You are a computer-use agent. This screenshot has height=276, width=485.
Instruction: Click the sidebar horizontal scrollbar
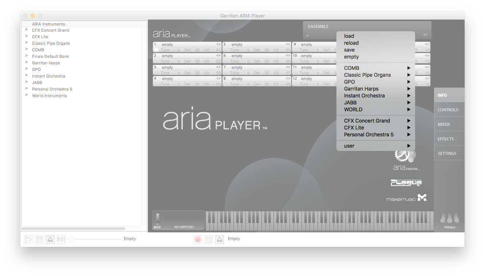[x=74, y=229]
